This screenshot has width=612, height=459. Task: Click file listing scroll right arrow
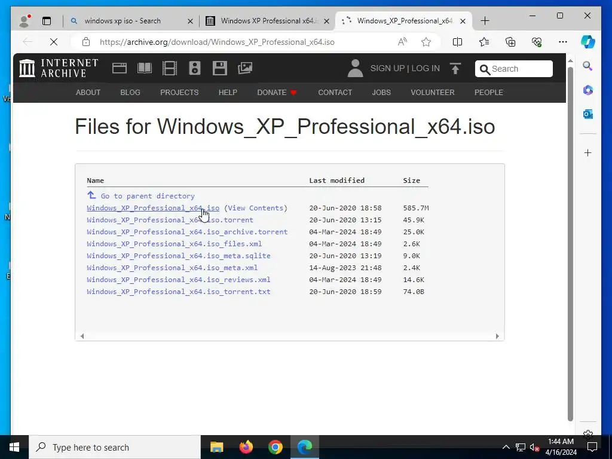(x=497, y=336)
